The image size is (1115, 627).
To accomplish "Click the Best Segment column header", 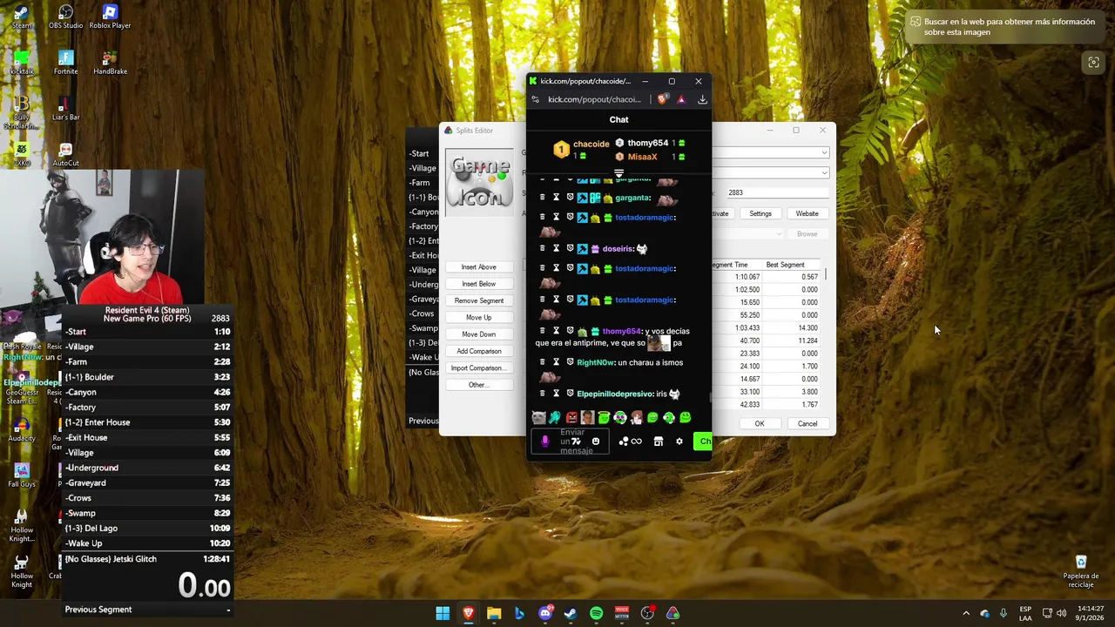I will [792, 265].
